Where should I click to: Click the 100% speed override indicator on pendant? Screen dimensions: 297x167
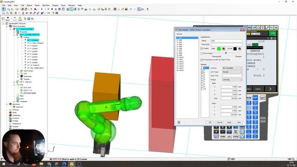point(273,33)
